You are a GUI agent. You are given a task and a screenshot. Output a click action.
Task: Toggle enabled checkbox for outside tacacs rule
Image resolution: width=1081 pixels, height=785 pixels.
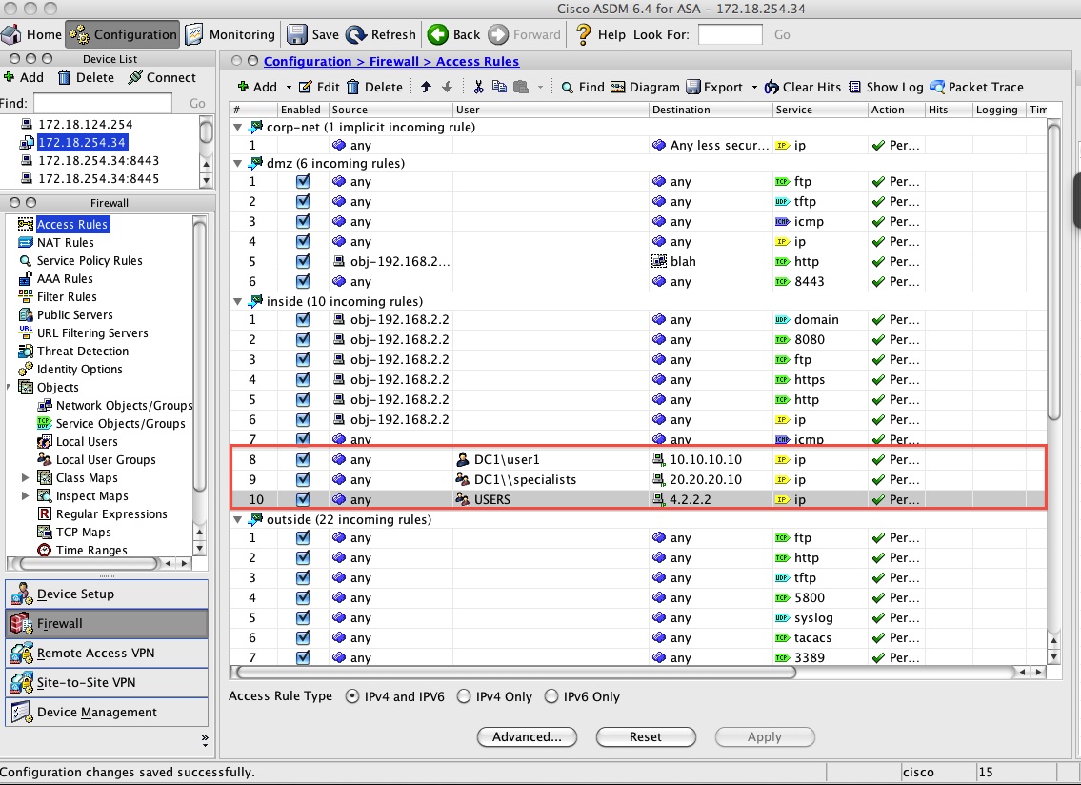[x=303, y=637]
